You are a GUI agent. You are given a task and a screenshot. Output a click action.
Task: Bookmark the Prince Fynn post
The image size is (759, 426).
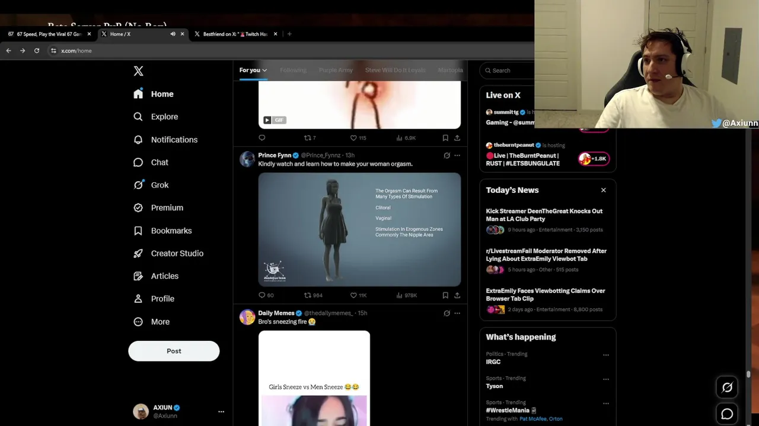445,295
